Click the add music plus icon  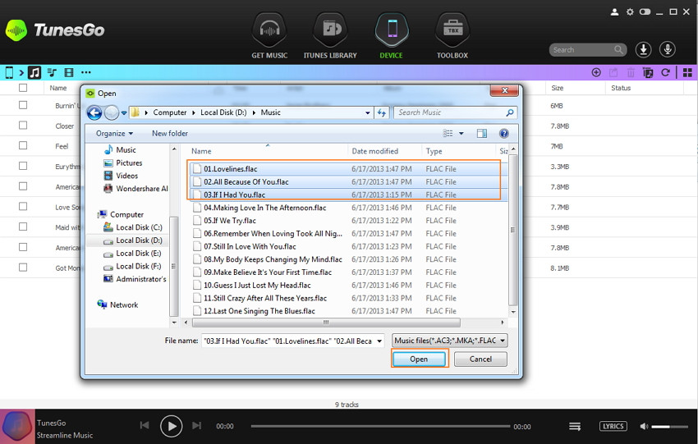[x=596, y=72]
